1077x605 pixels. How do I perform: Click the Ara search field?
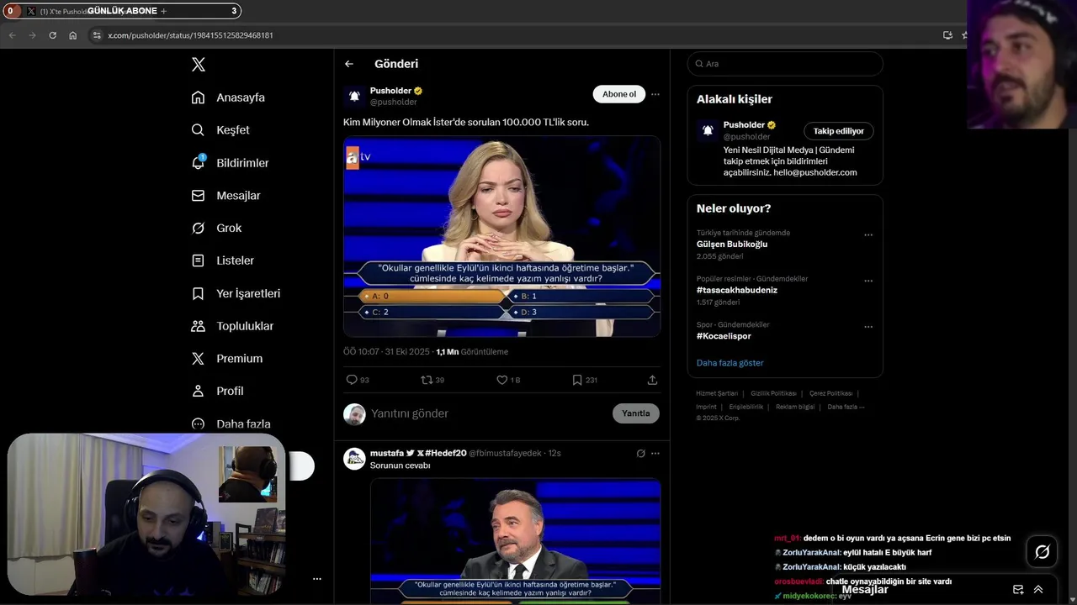tap(785, 64)
